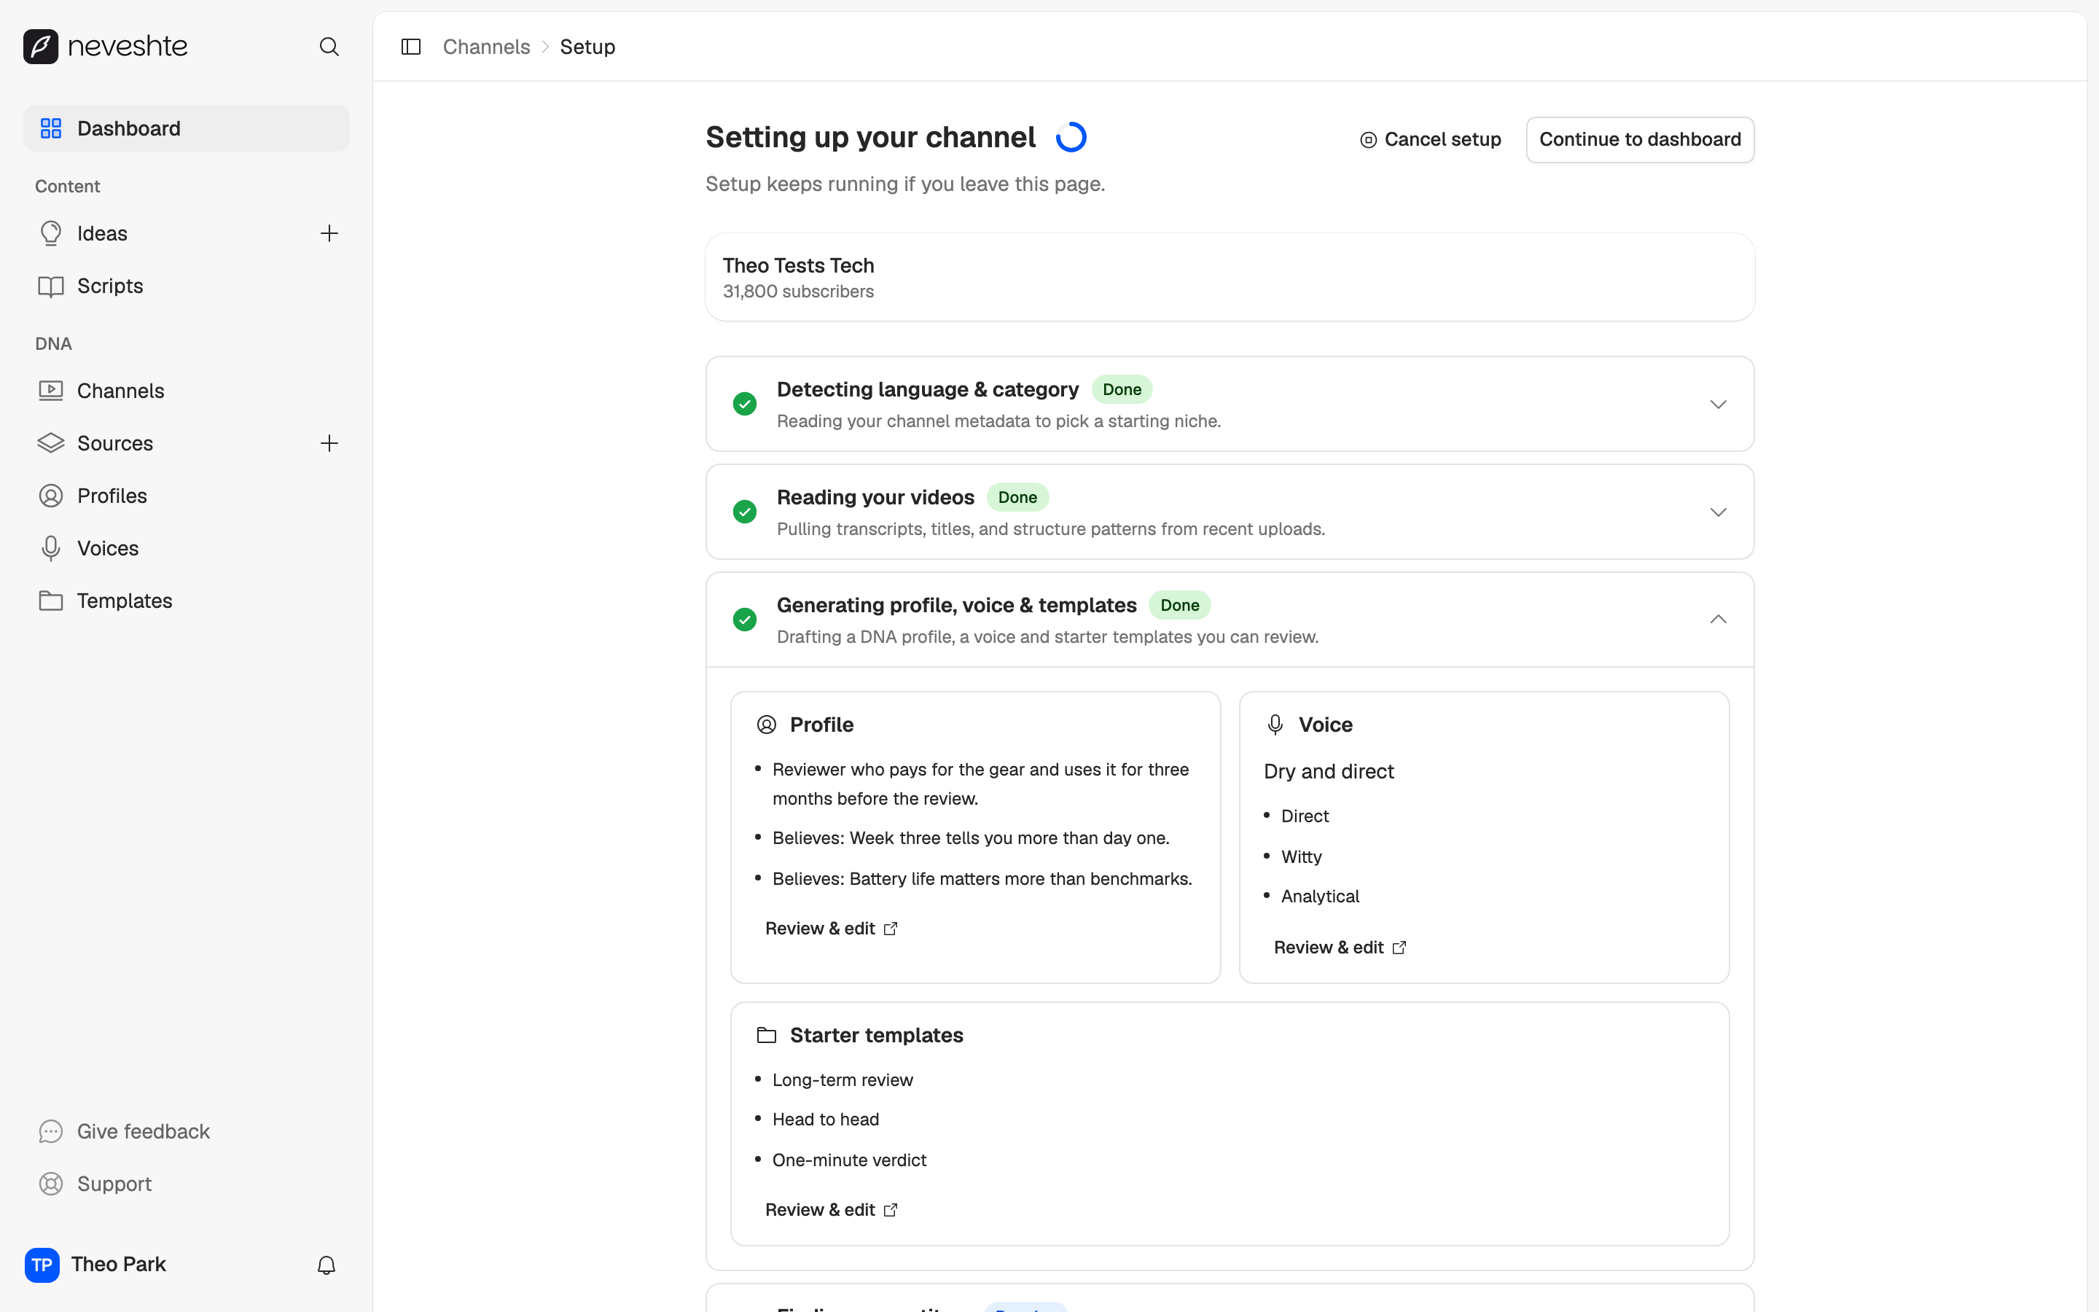Open Theo Park account menu
Image resolution: width=2099 pixels, height=1312 pixels.
(x=118, y=1265)
